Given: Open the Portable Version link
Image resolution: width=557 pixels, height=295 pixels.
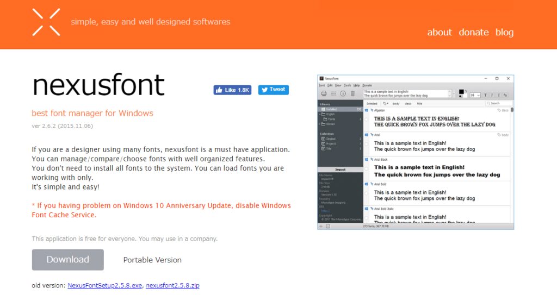Looking at the screenshot, I should [152, 260].
